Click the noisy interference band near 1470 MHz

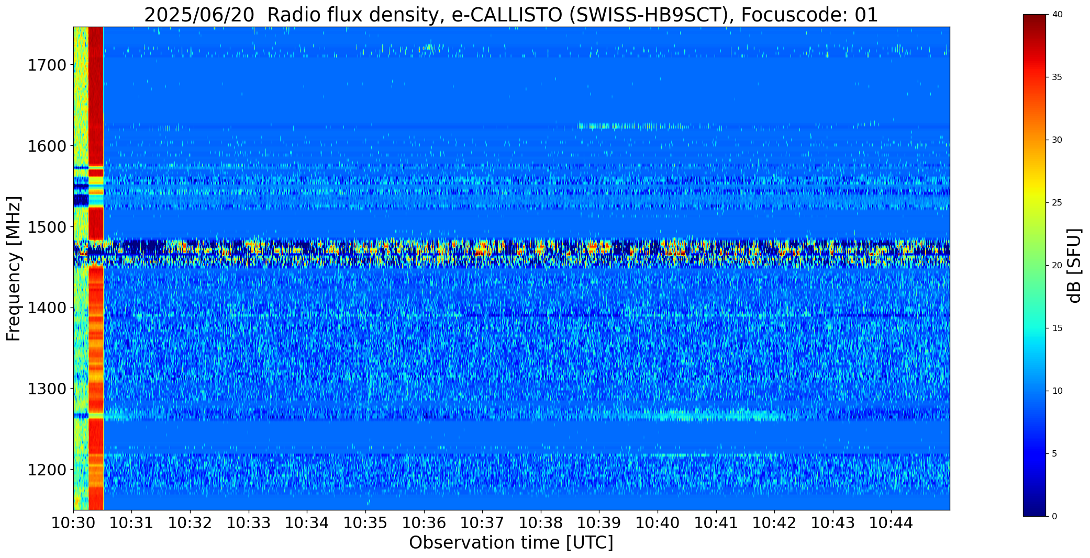(511, 254)
